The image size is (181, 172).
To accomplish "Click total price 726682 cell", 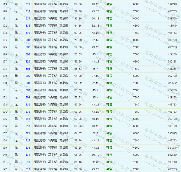I will point(172,83).
